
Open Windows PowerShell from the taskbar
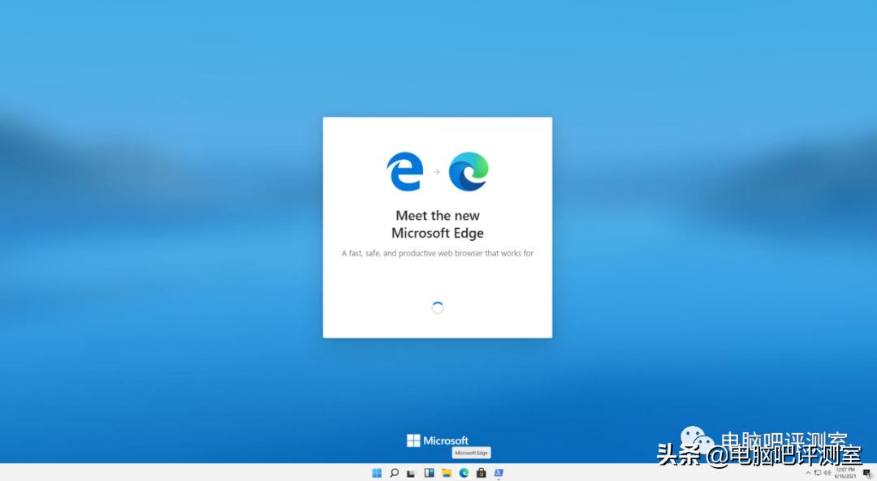pyautogui.click(x=499, y=472)
